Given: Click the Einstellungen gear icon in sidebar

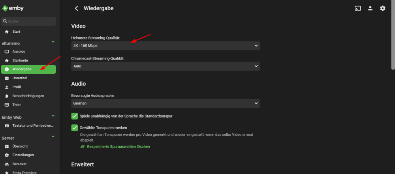Looking at the screenshot, I should click(x=7, y=155).
